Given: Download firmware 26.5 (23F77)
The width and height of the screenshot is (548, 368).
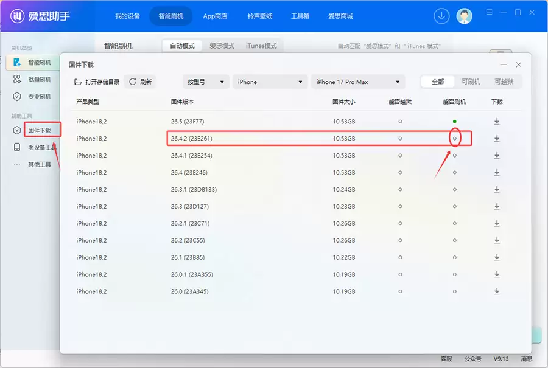Looking at the screenshot, I should coord(497,122).
